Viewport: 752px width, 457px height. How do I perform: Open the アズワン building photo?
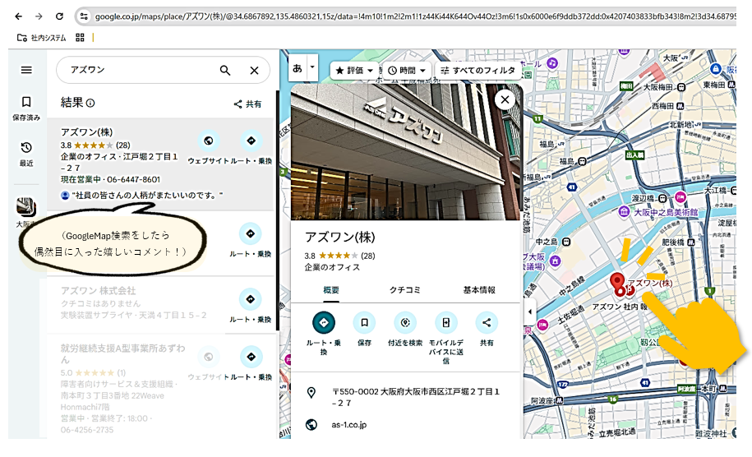[406, 152]
